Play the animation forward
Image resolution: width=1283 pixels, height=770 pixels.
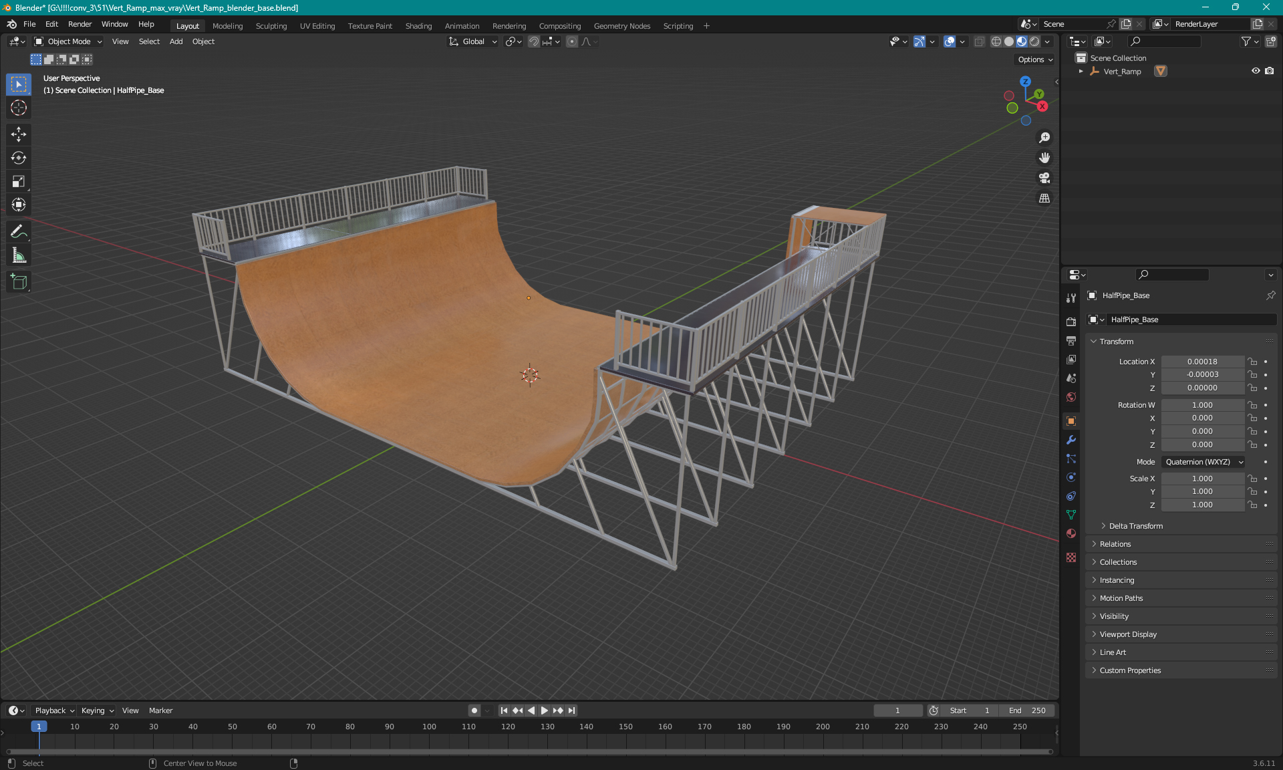coord(544,711)
